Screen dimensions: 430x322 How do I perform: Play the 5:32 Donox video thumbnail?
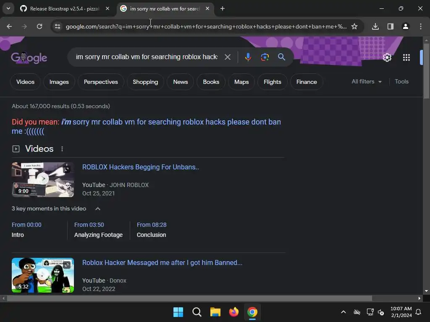point(43,275)
